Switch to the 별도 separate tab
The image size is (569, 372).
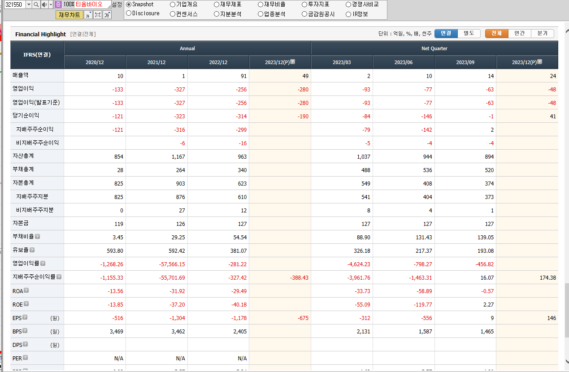tap(469, 34)
